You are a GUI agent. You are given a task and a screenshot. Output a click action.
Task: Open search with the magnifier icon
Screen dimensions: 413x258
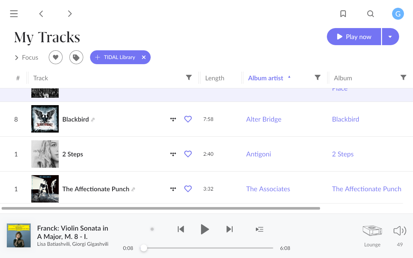coord(370,14)
